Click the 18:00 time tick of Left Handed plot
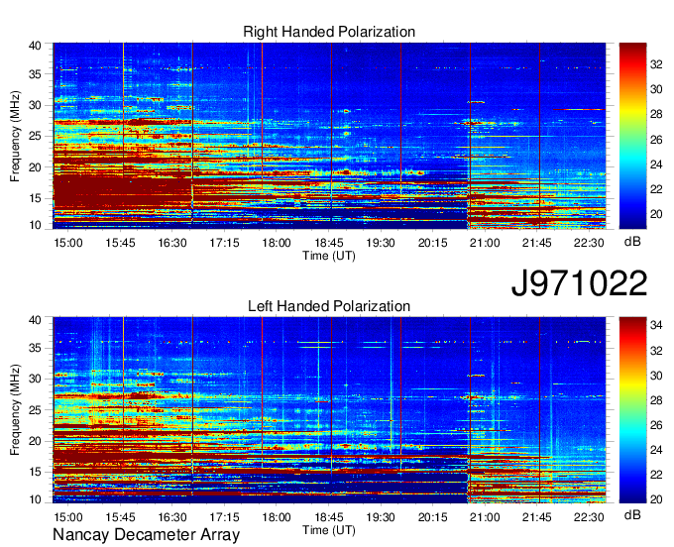 tap(277, 517)
